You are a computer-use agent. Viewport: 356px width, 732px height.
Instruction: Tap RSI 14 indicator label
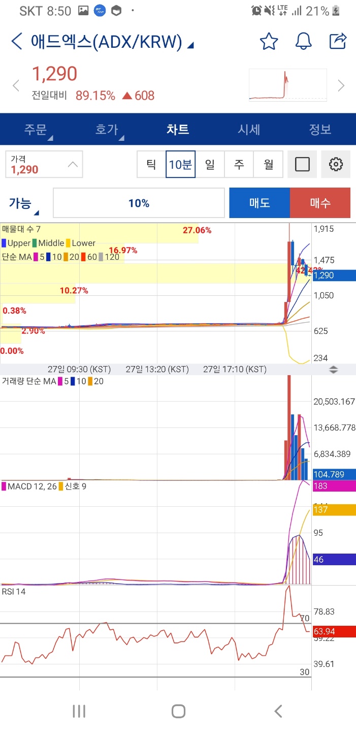point(14,592)
